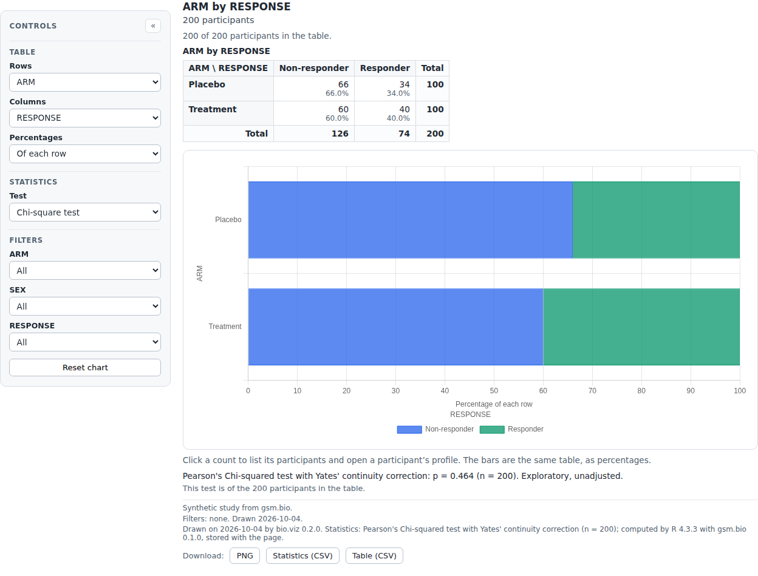Viewport: 758px width, 576px height.
Task: Click the Responder column header
Action: point(385,68)
